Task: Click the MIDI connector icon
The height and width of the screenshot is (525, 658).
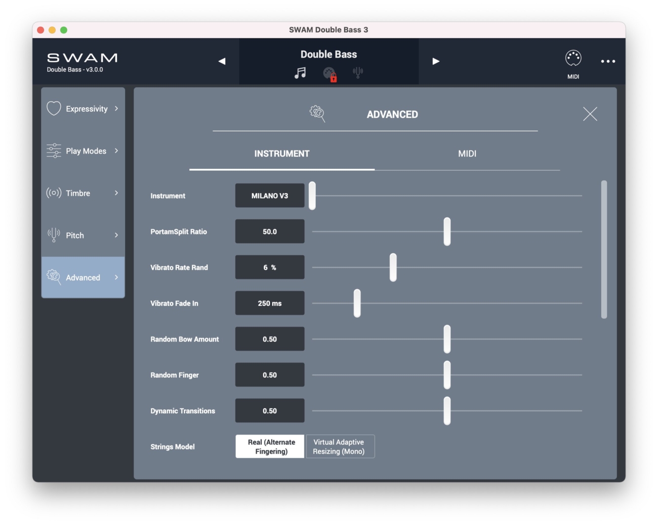Action: pyautogui.click(x=573, y=59)
